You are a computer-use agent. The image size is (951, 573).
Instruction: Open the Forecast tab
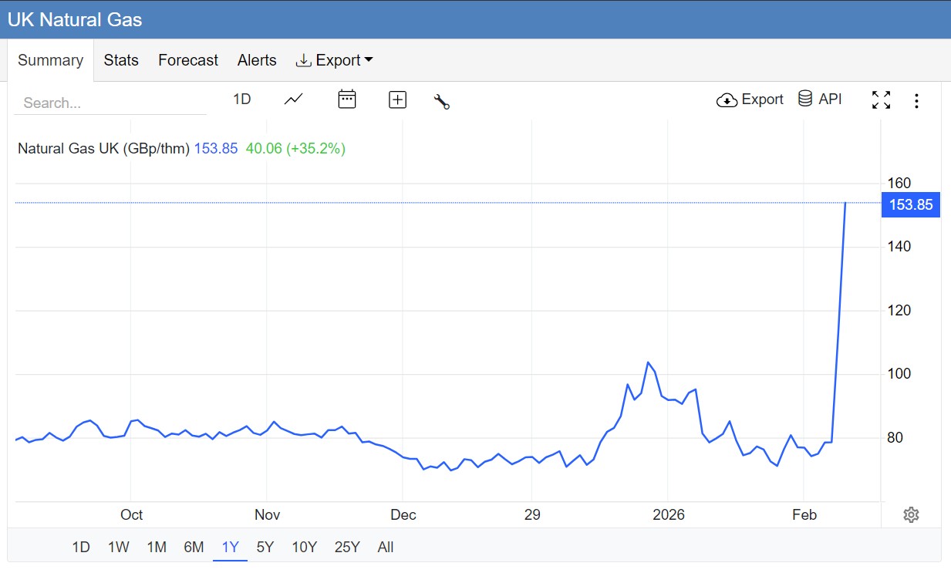(188, 60)
